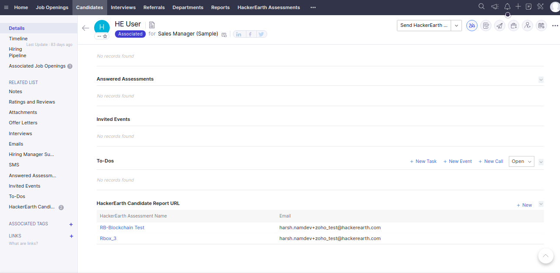The image size is (560, 273).
Task: Add a New Task in To-Dos
Action: (x=423, y=162)
